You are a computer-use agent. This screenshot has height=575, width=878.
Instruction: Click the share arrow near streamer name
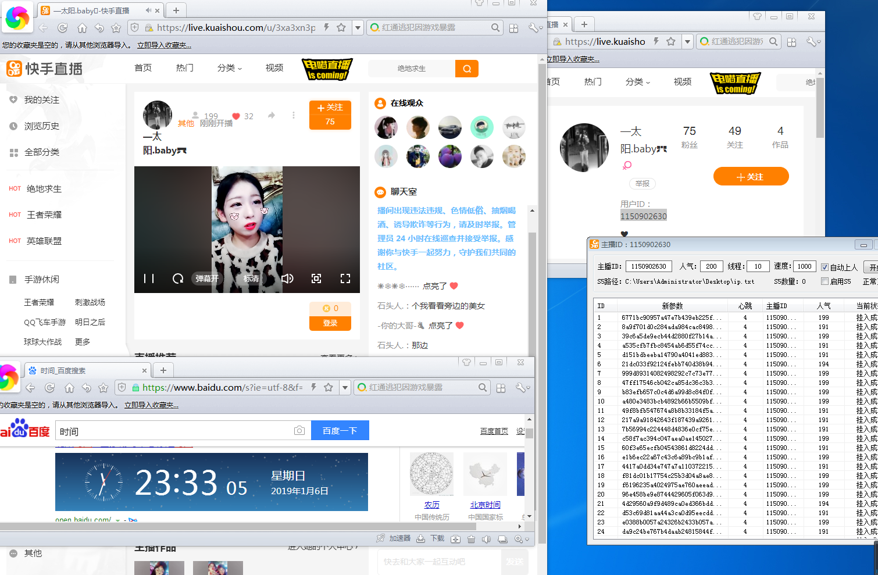(x=272, y=115)
